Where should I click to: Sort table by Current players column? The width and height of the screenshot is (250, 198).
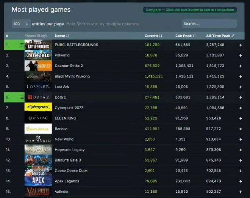[153, 36]
